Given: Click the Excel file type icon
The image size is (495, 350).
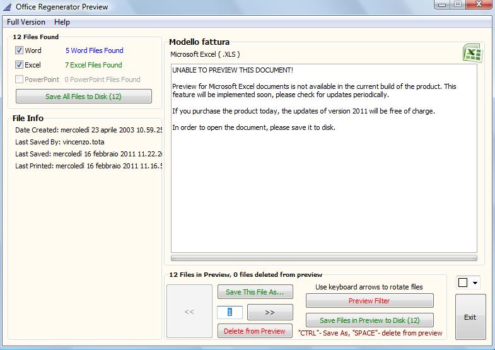Looking at the screenshot, I should click(472, 53).
